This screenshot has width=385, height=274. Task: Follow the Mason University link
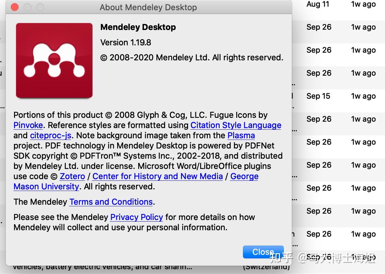[x=46, y=186]
